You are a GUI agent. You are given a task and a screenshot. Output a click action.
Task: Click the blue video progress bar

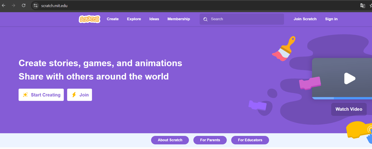point(342,98)
